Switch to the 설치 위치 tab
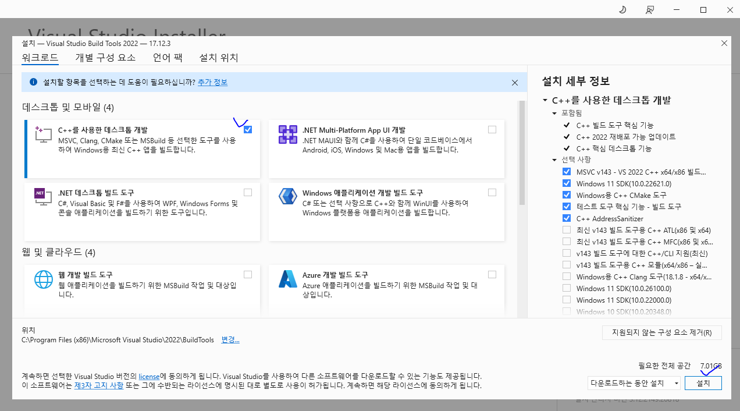 (219, 58)
